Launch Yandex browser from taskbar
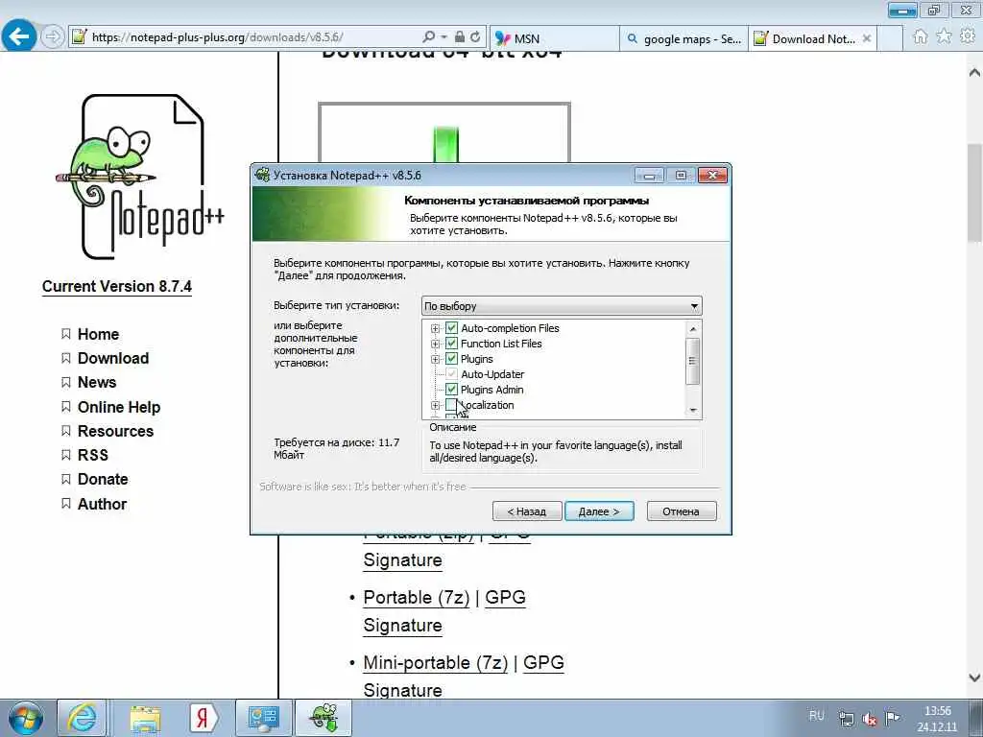 click(x=204, y=718)
